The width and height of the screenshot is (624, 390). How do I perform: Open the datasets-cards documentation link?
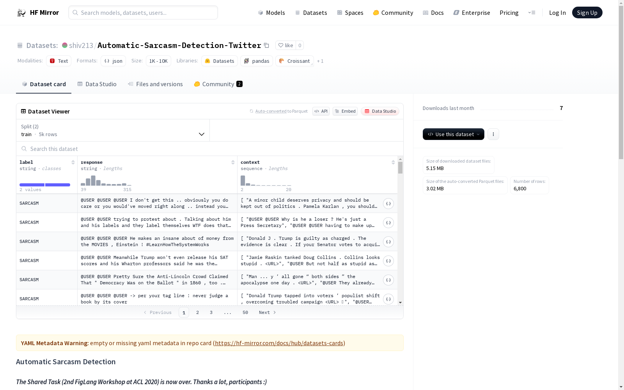[279, 343]
